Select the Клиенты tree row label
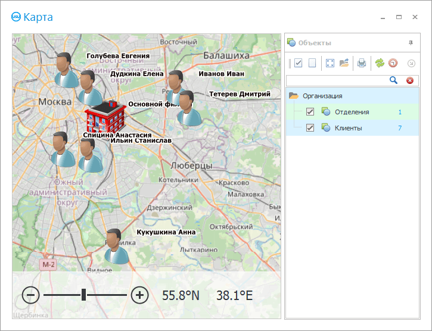Image resolution: width=432 pixels, height=331 pixels. tap(348, 128)
